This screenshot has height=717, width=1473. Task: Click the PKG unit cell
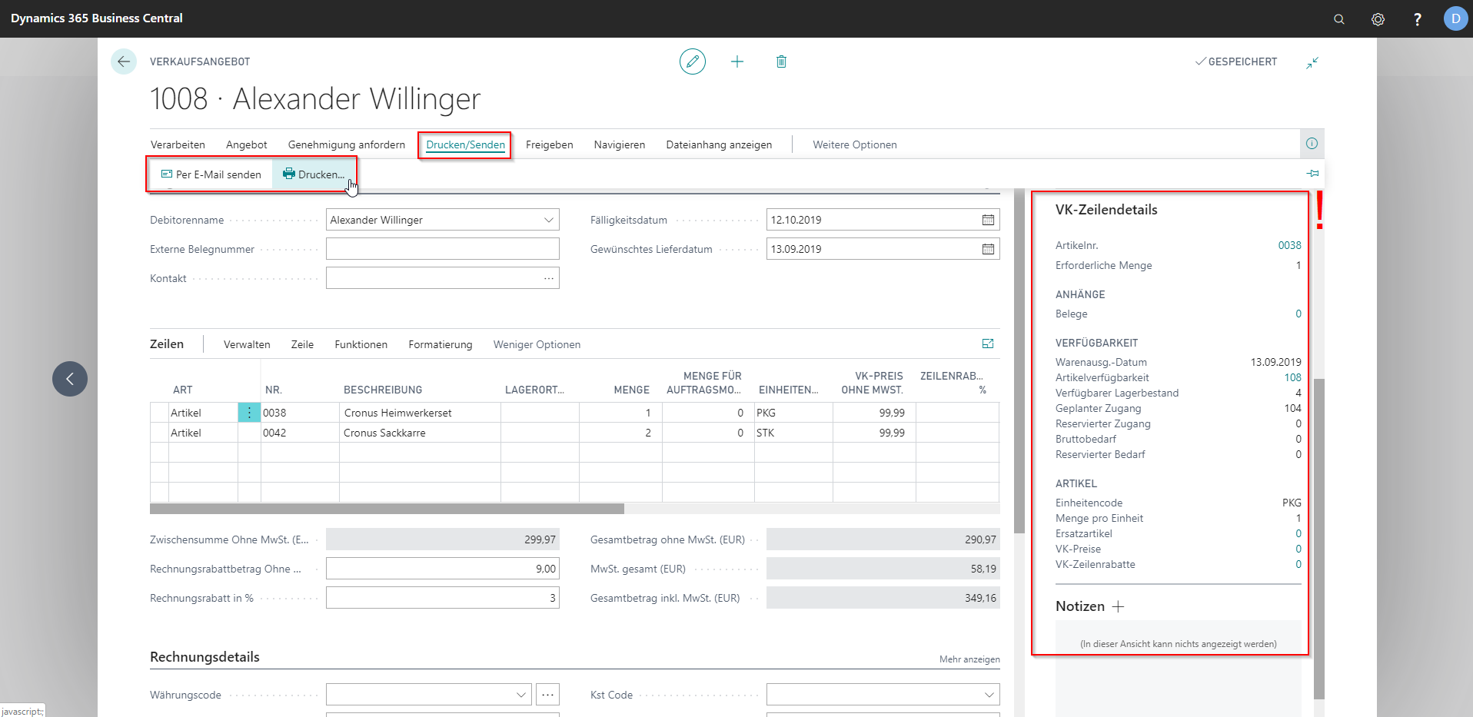click(x=793, y=413)
